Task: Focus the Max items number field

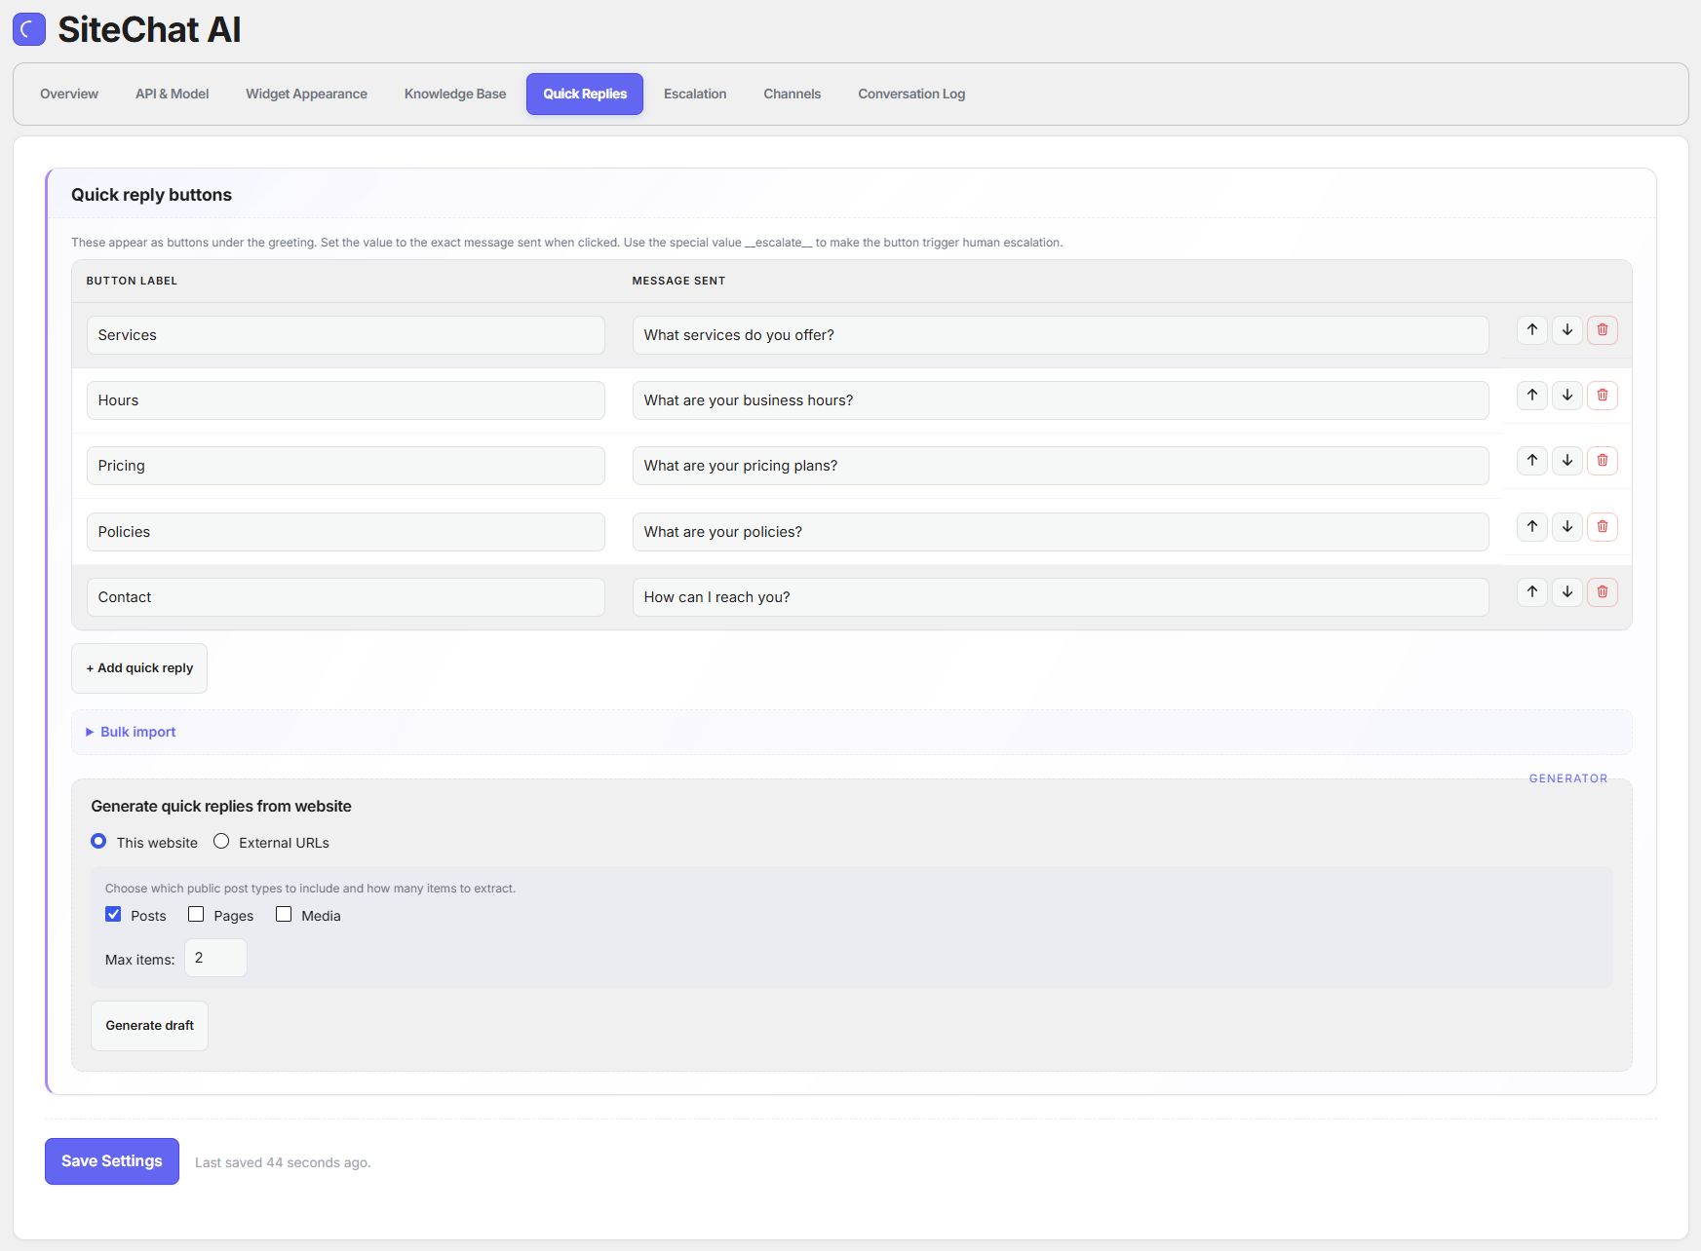Action: (215, 958)
